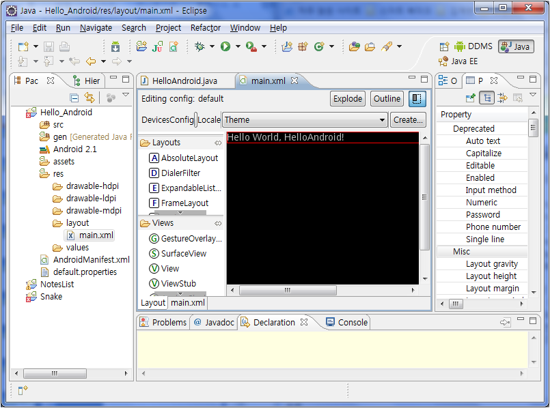The height and width of the screenshot is (408, 550).
Task: Click the Package Explorer horizontal scrollbar thumb
Action: coord(55,373)
